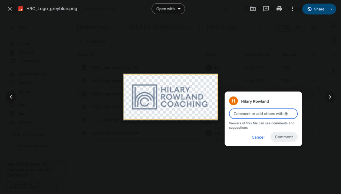
Task: Clear the '1 selected' selection with X
Action: pos(80,41)
